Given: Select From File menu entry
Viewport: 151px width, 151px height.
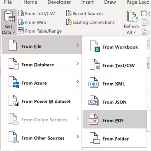Looking at the screenshot, I should click(x=42, y=45).
